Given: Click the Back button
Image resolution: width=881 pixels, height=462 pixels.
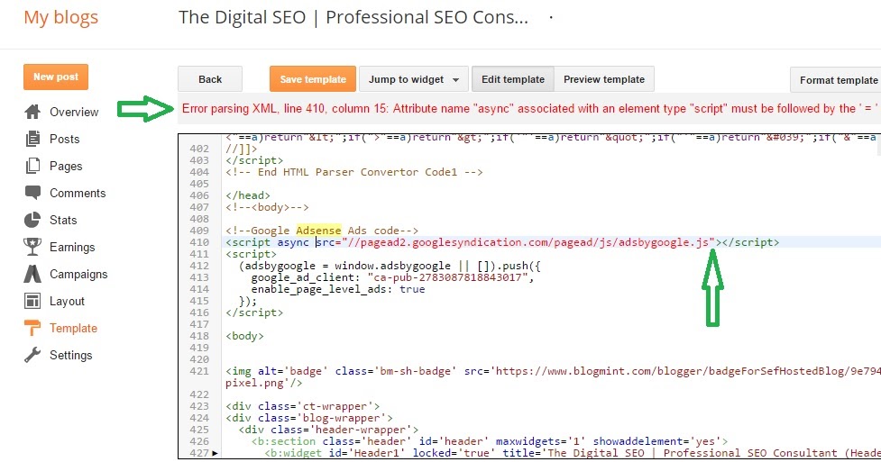Looking at the screenshot, I should [x=210, y=79].
